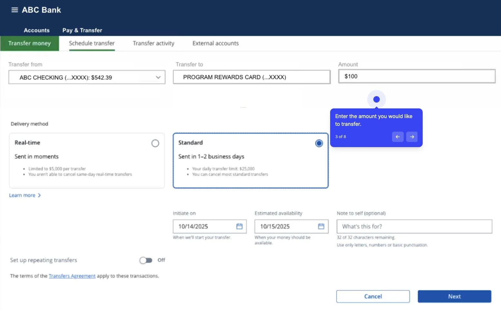Click the Initiate on date field
Viewport: 501px width, 311px height.
point(210,226)
